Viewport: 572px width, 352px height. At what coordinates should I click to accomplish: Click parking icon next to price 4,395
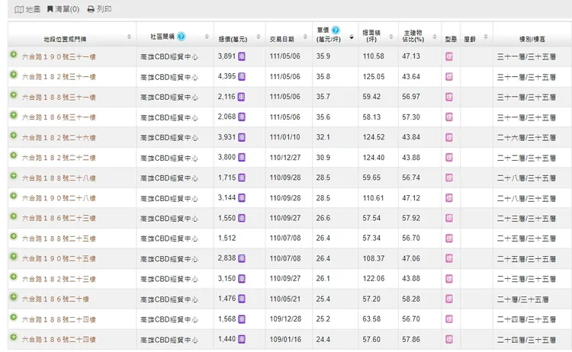(x=242, y=76)
